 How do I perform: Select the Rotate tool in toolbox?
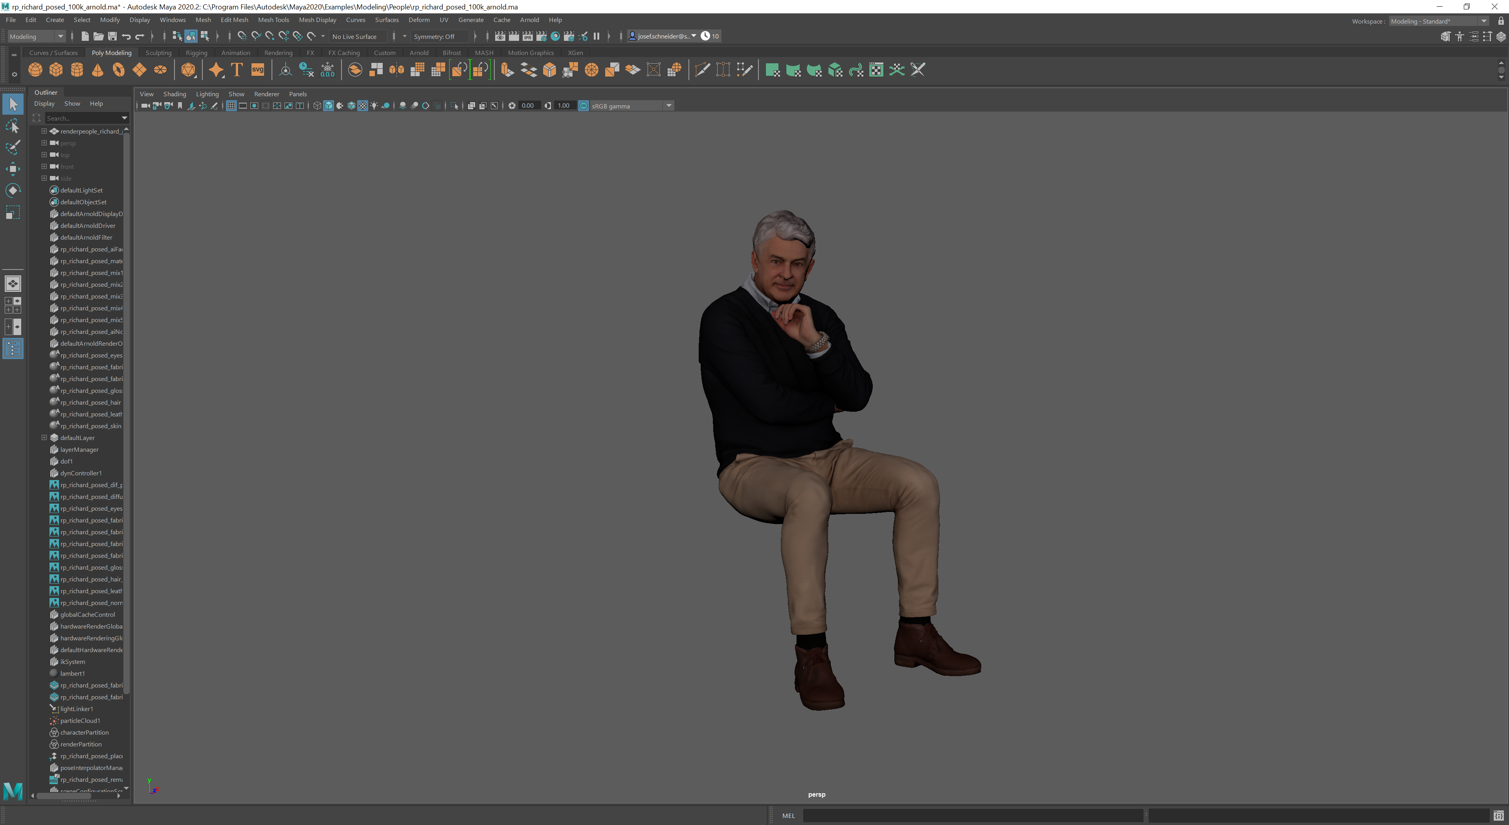[13, 191]
